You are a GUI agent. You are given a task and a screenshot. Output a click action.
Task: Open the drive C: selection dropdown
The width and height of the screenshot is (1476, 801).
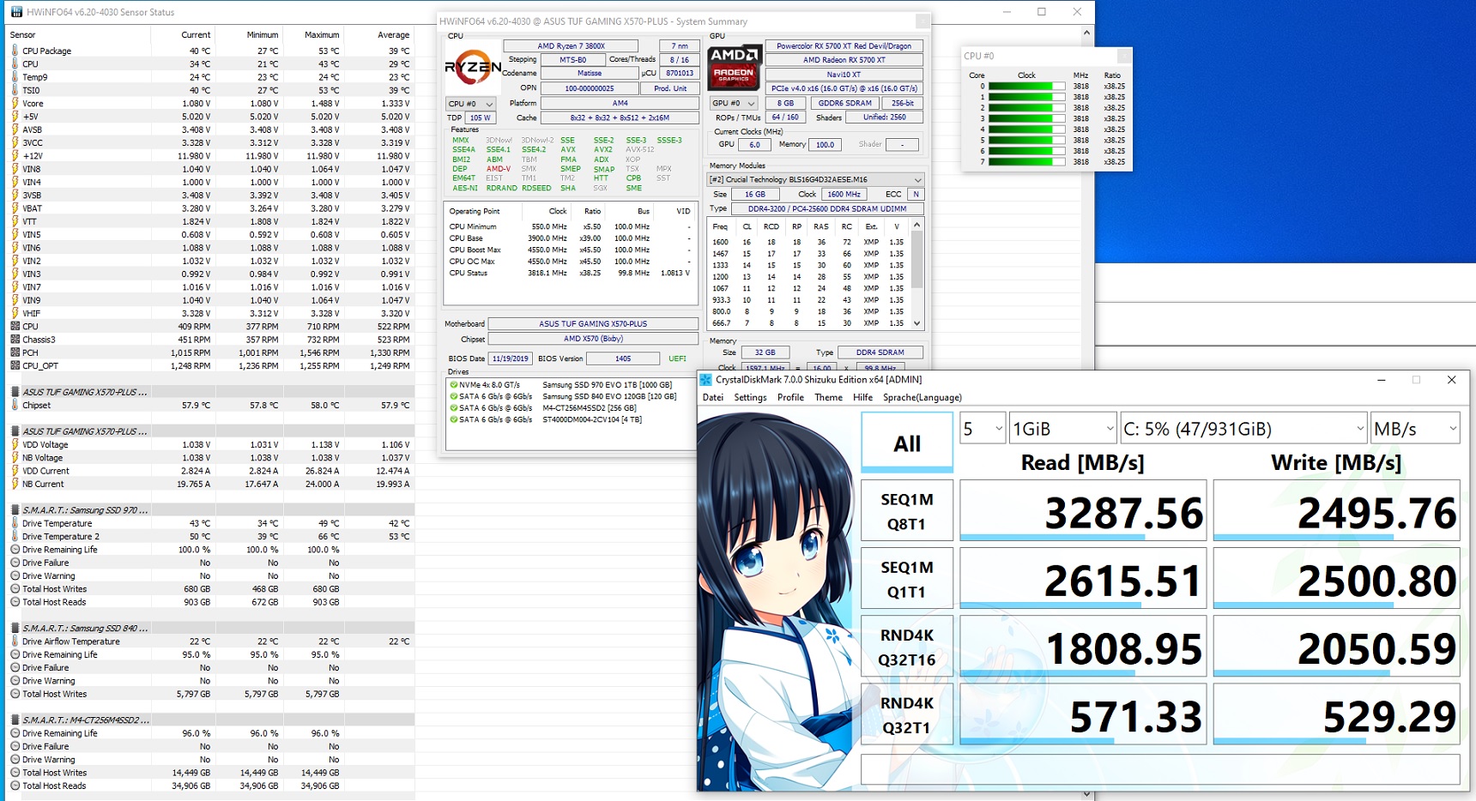coord(1243,428)
